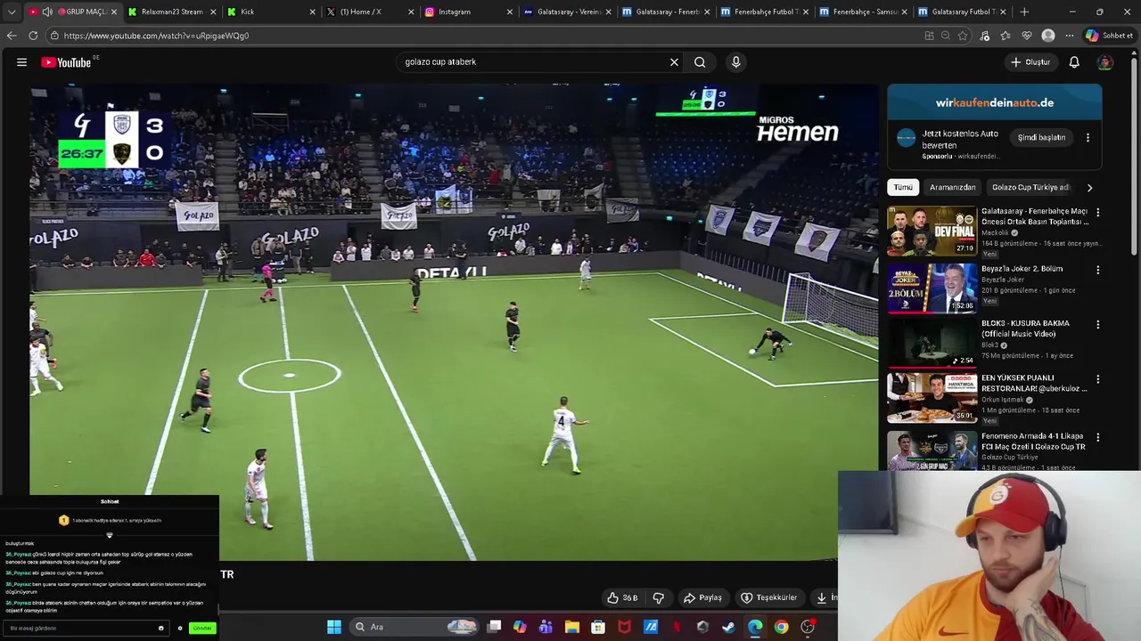This screenshot has width=1141, height=641.
Task: Click the Teşekkürler thanks button
Action: point(768,597)
